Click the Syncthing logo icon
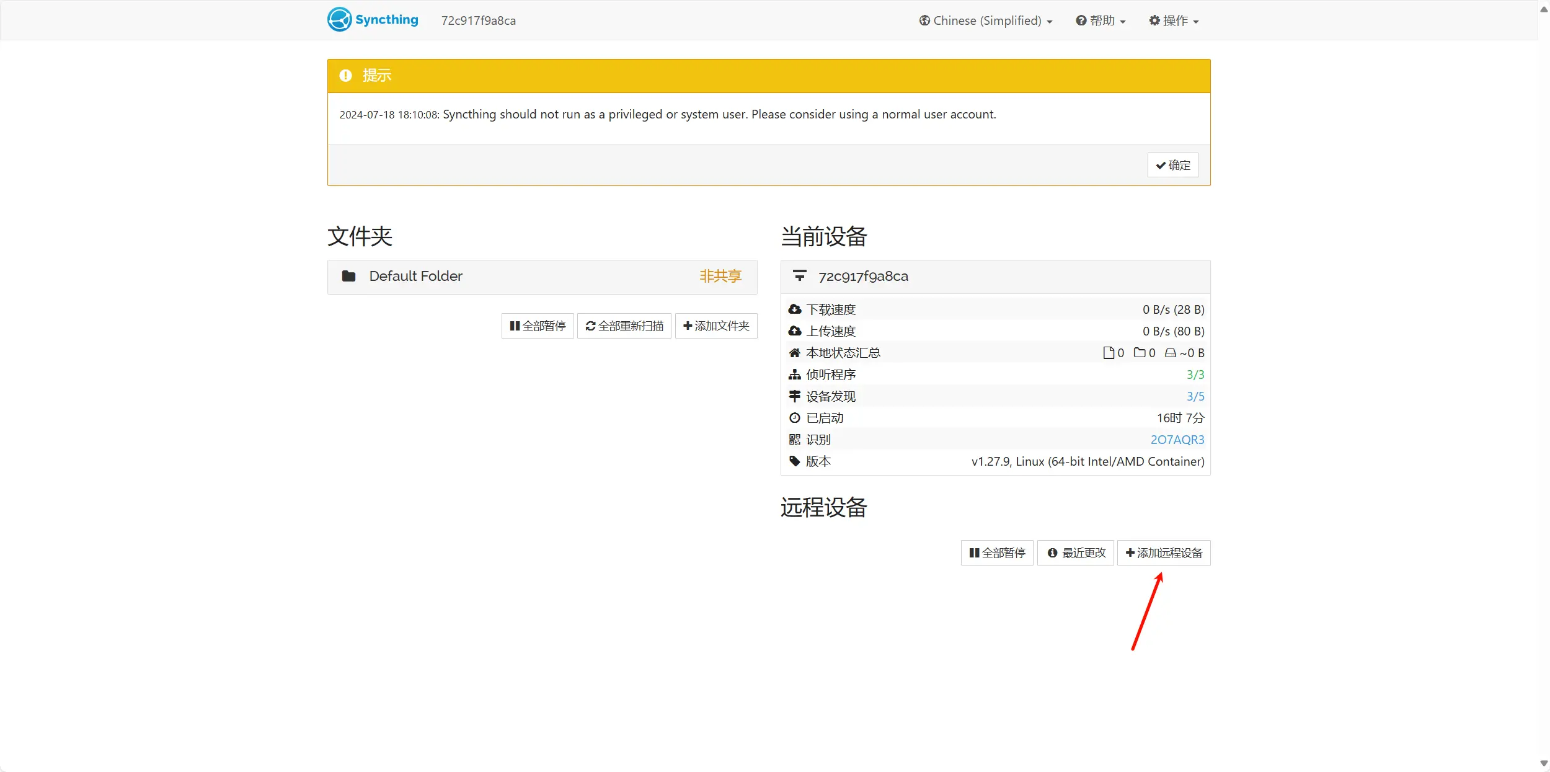The height and width of the screenshot is (772, 1550). [339, 20]
